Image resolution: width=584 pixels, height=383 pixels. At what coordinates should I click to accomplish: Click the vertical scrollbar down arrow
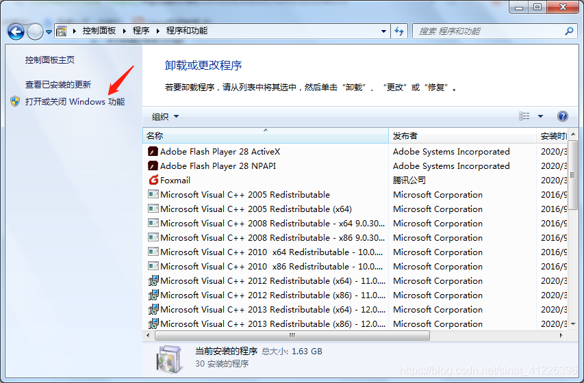coord(573,324)
